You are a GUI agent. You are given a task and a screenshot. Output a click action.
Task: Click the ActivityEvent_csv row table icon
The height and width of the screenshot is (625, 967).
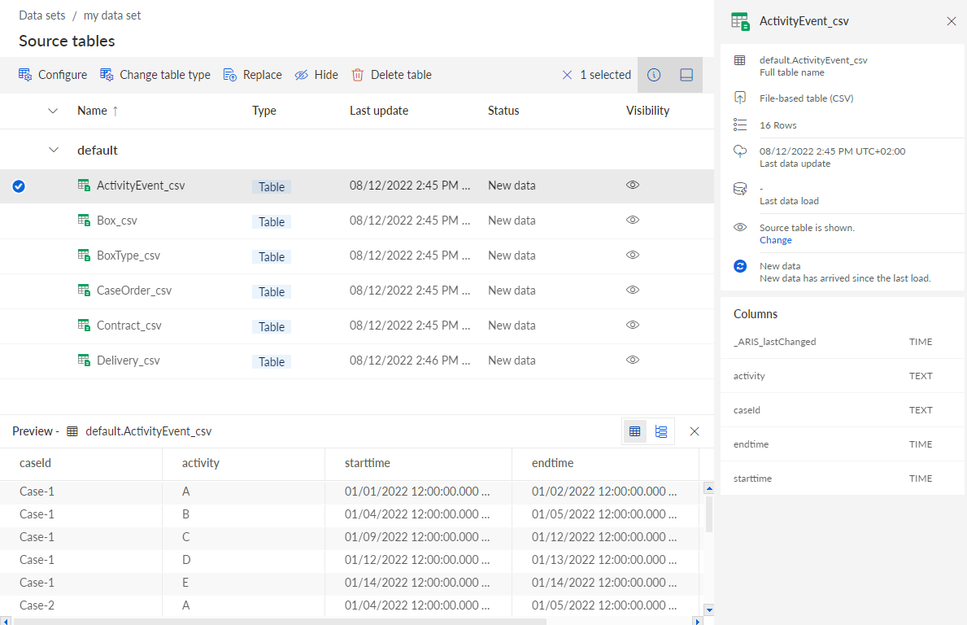point(84,185)
